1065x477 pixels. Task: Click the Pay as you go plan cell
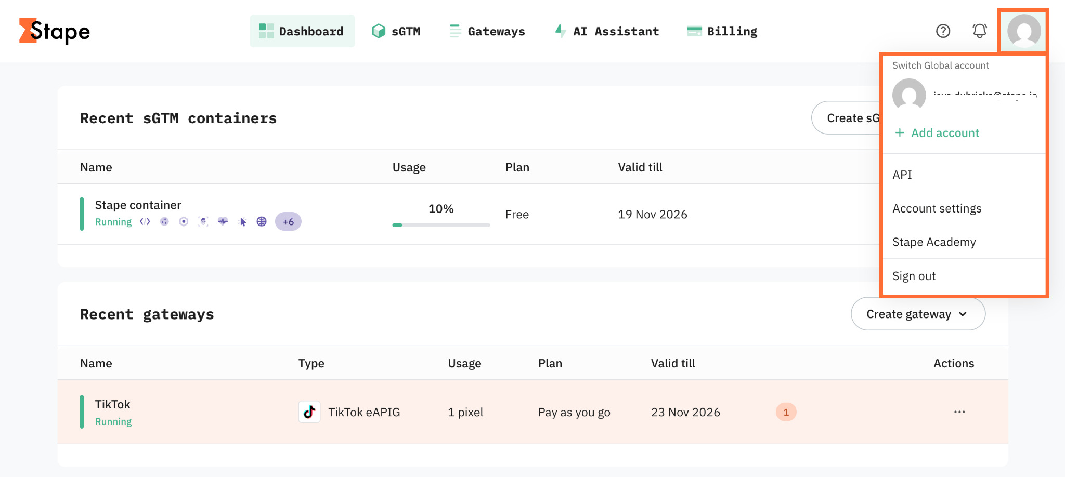[x=574, y=412]
